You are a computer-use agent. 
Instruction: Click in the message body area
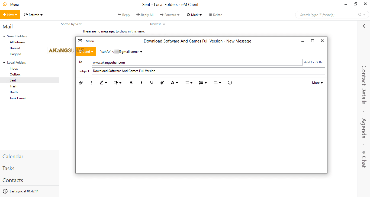coord(201,130)
